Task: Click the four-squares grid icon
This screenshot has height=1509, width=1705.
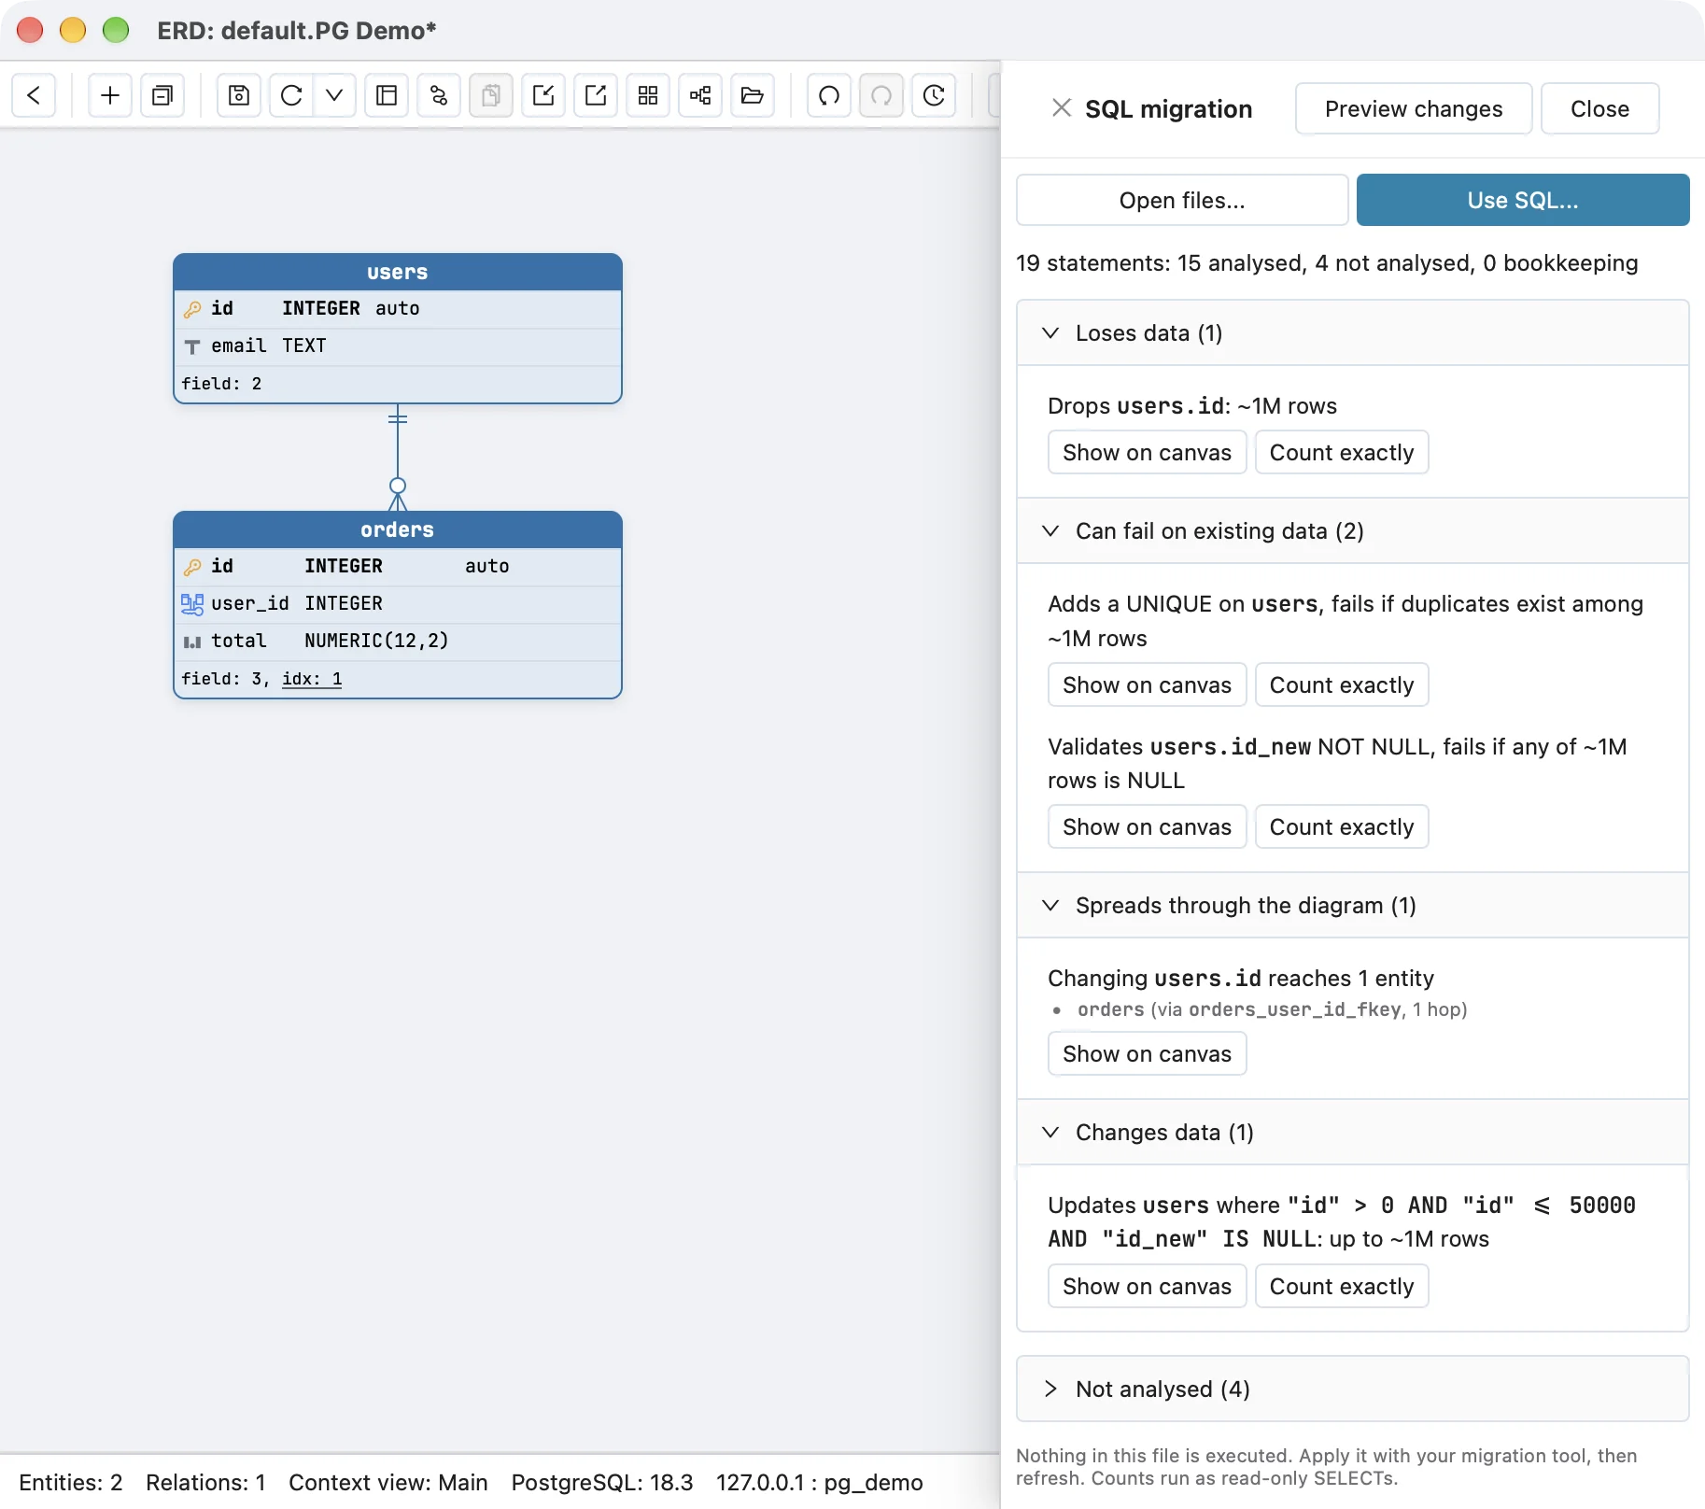Action: click(648, 95)
